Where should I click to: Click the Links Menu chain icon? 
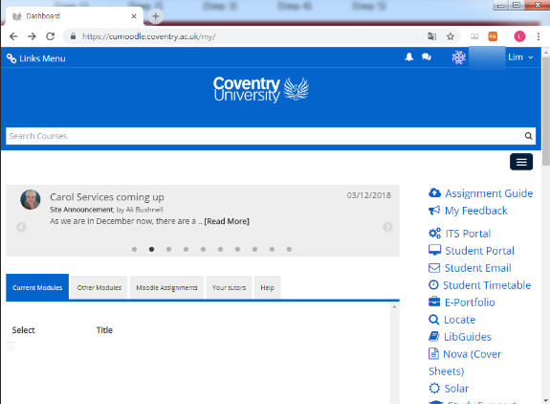[11, 58]
